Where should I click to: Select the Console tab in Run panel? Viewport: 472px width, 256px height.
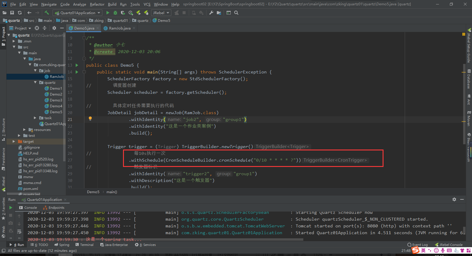pos(28,208)
